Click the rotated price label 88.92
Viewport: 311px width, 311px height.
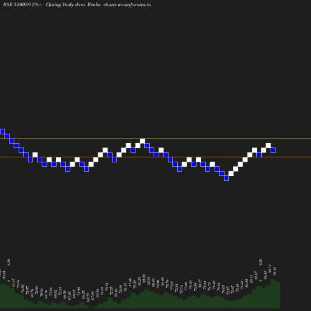pyautogui.click(x=265, y=275)
